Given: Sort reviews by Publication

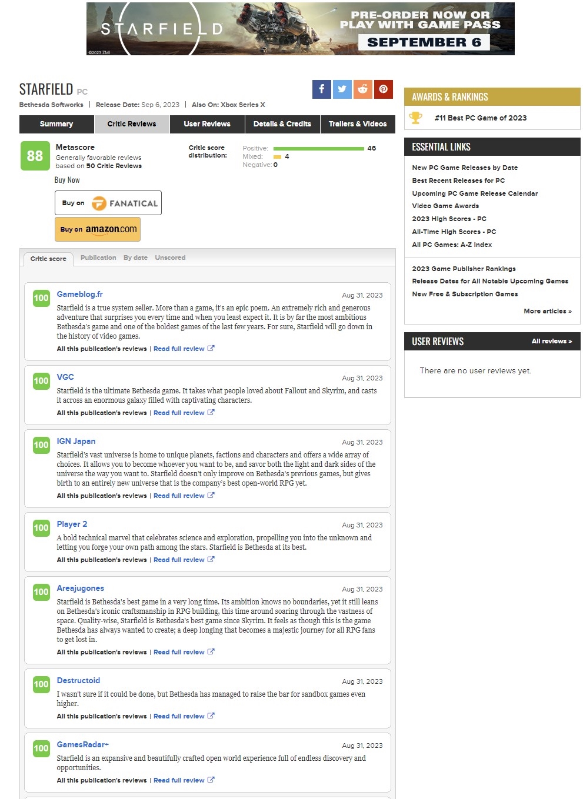Looking at the screenshot, I should (98, 258).
